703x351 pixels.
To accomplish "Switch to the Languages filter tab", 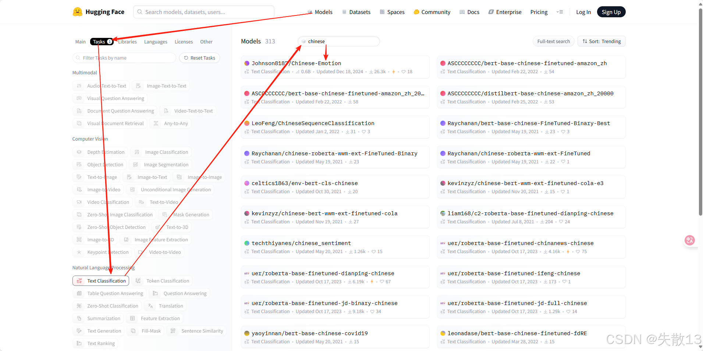I will [x=156, y=42].
